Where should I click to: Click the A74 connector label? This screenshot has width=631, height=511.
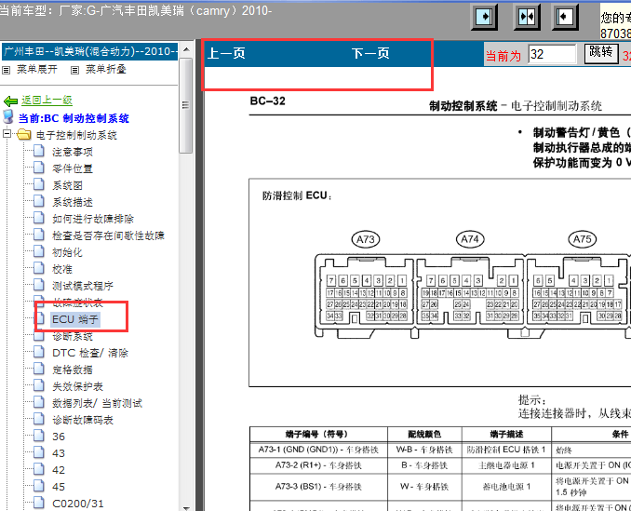(x=470, y=239)
